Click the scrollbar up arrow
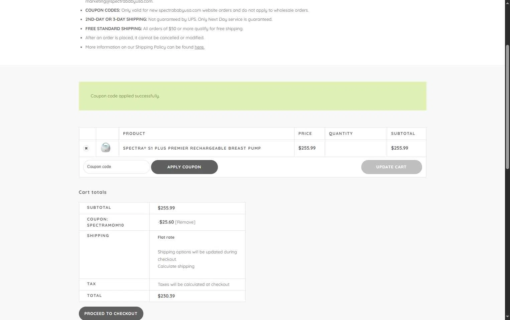 point(507,3)
